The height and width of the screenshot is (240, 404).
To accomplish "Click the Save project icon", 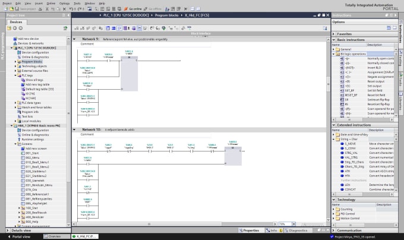I will 17,9.
